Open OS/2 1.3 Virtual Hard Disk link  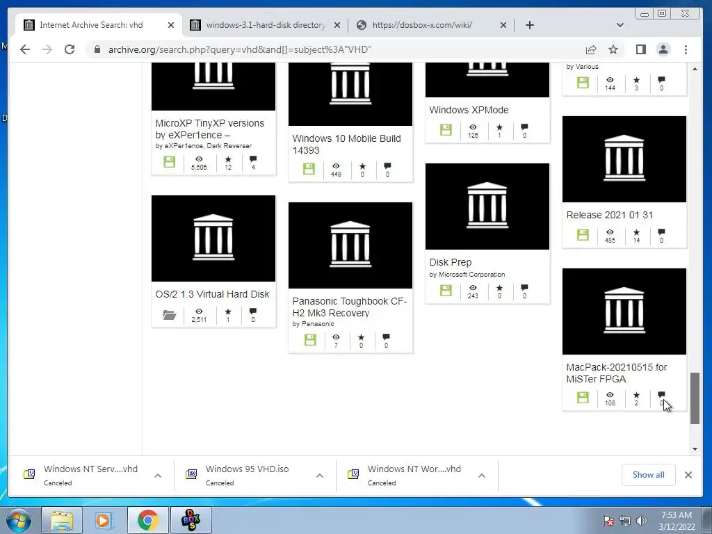[212, 294]
